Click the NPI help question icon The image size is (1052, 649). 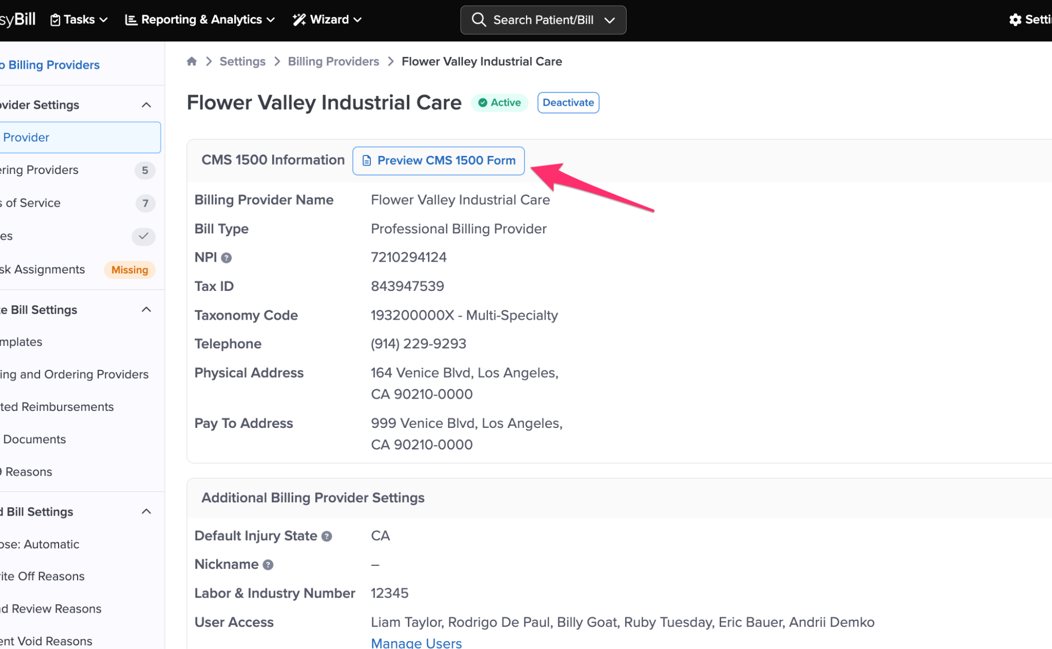pos(227,258)
